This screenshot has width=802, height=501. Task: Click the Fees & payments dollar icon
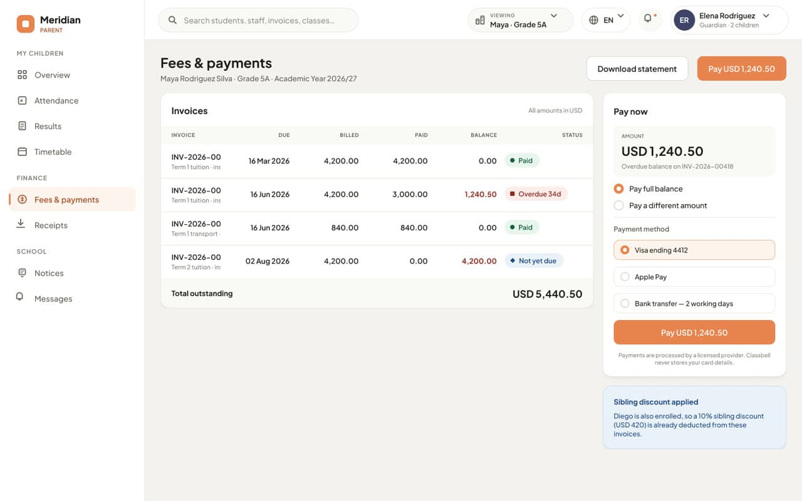pyautogui.click(x=23, y=200)
